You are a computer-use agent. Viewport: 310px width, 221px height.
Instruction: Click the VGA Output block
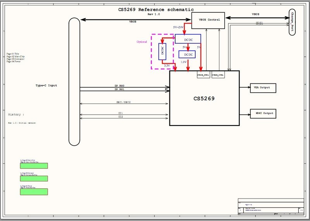click(x=262, y=88)
